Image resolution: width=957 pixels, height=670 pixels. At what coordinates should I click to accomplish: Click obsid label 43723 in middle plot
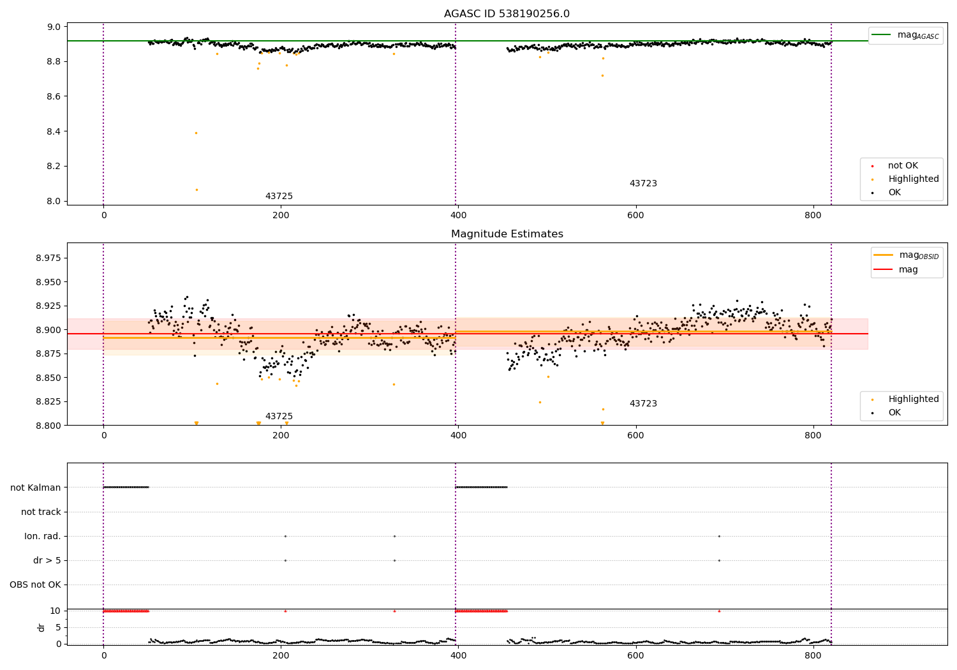tap(643, 404)
